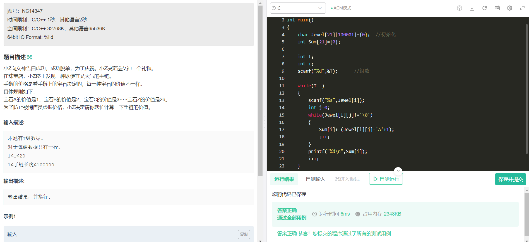Click the green shuffle icon beside 题目描述
The height and width of the screenshot is (242, 529).
coord(30,57)
